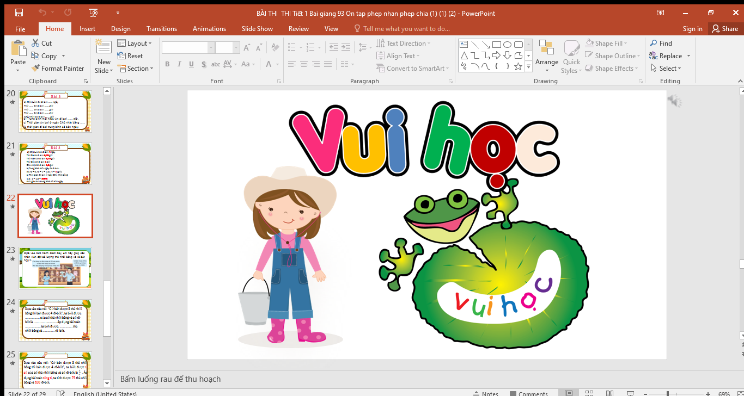Select slide 23 thumbnail
744x396 pixels.
[55, 268]
